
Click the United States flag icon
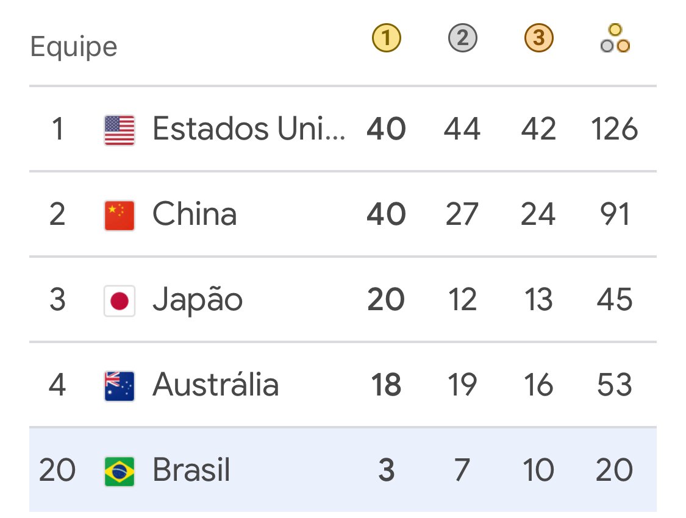click(120, 130)
